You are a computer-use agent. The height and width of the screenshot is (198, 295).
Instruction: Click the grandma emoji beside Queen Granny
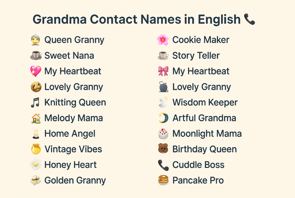pos(35,40)
